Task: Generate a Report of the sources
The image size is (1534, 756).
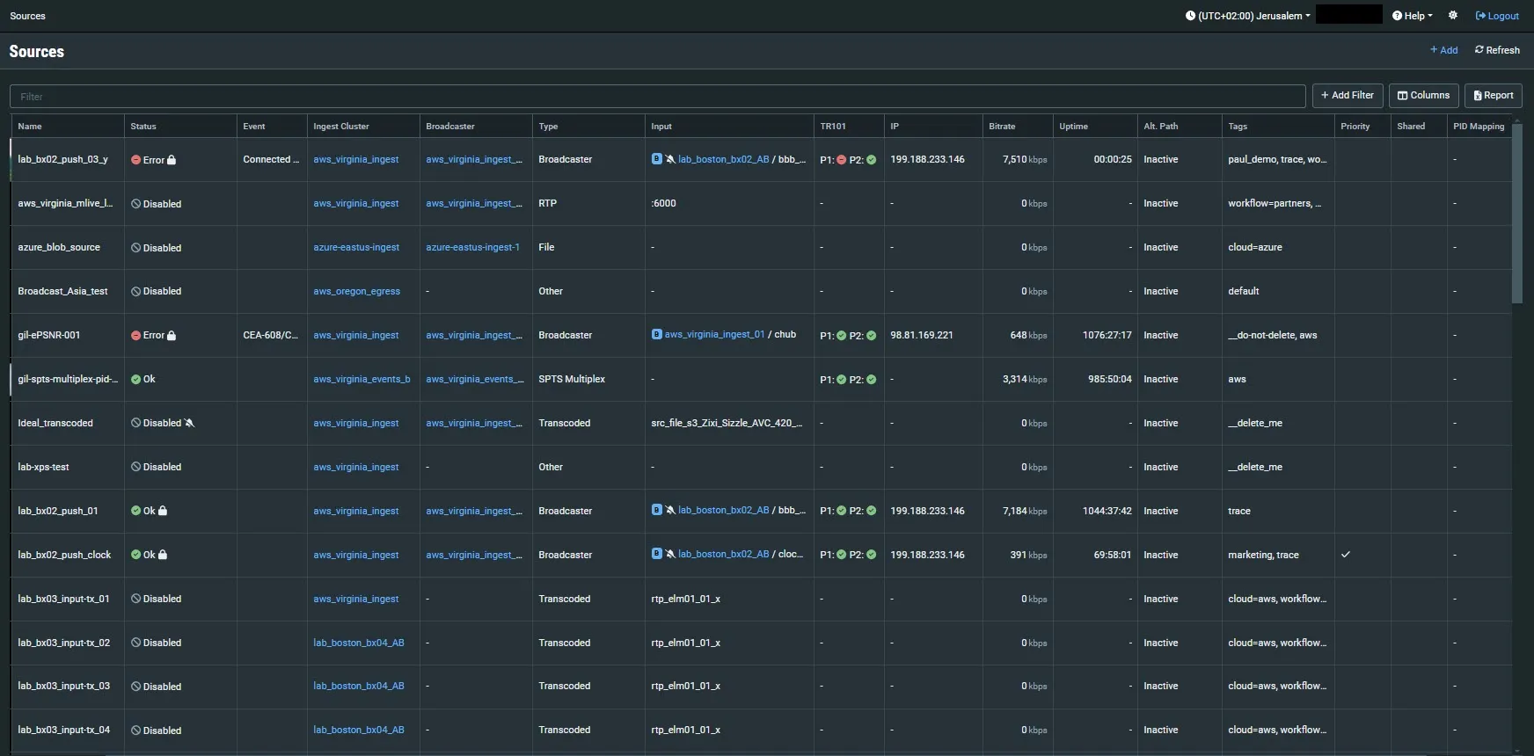Action: click(x=1494, y=96)
